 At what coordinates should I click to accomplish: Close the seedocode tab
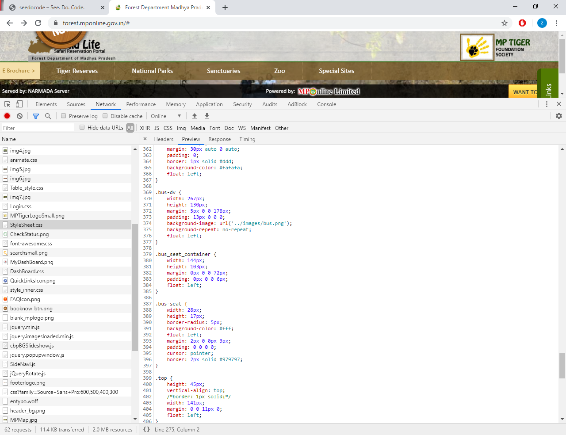click(103, 8)
